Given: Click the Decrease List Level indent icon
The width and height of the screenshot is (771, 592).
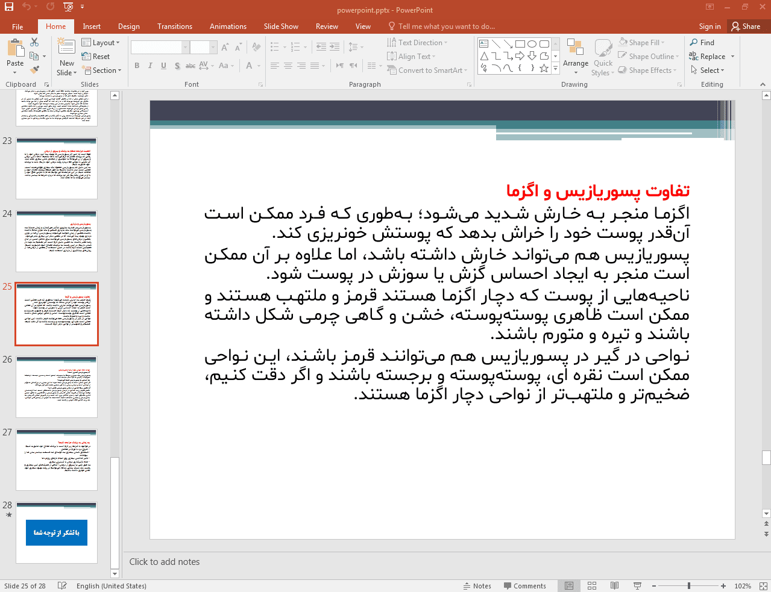Looking at the screenshot, I should click(x=321, y=47).
